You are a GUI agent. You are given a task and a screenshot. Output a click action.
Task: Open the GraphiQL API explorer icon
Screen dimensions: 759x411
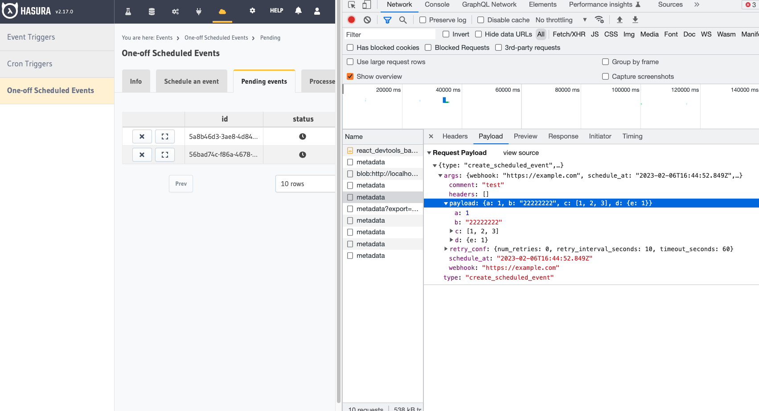128,12
